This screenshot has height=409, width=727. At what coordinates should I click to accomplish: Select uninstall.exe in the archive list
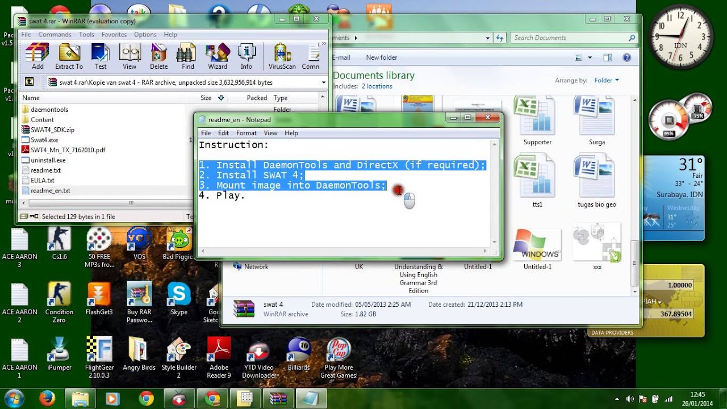coord(48,160)
